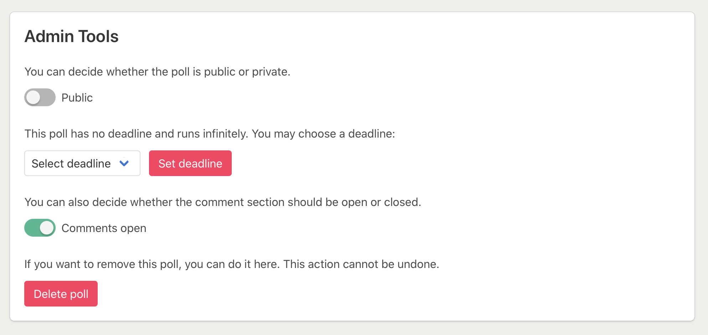Click the grey track of the Public toggle
Viewport: 708px width, 335px height.
coord(49,97)
